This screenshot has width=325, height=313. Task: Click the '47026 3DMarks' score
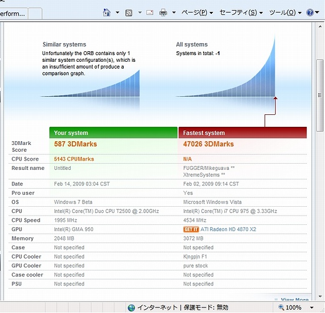point(208,144)
